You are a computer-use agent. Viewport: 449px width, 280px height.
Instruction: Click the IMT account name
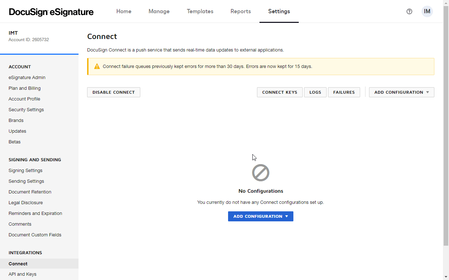click(13, 33)
